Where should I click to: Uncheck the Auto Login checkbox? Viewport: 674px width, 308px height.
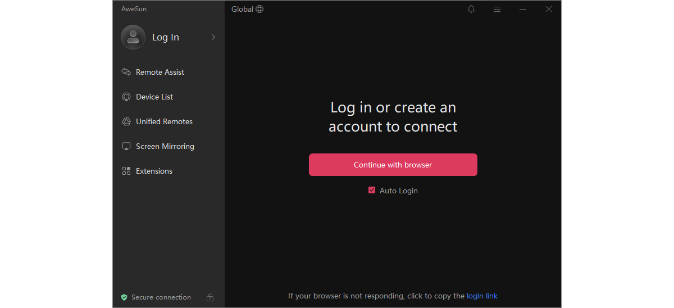(372, 190)
